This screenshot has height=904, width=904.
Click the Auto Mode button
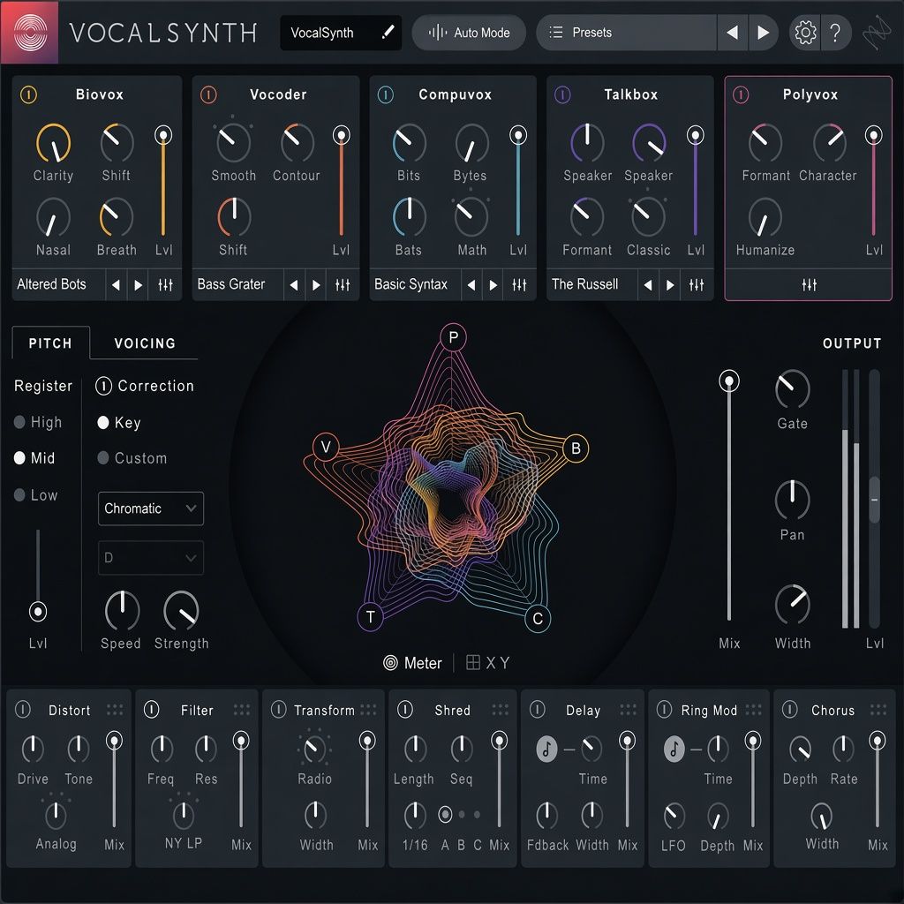[x=469, y=33]
